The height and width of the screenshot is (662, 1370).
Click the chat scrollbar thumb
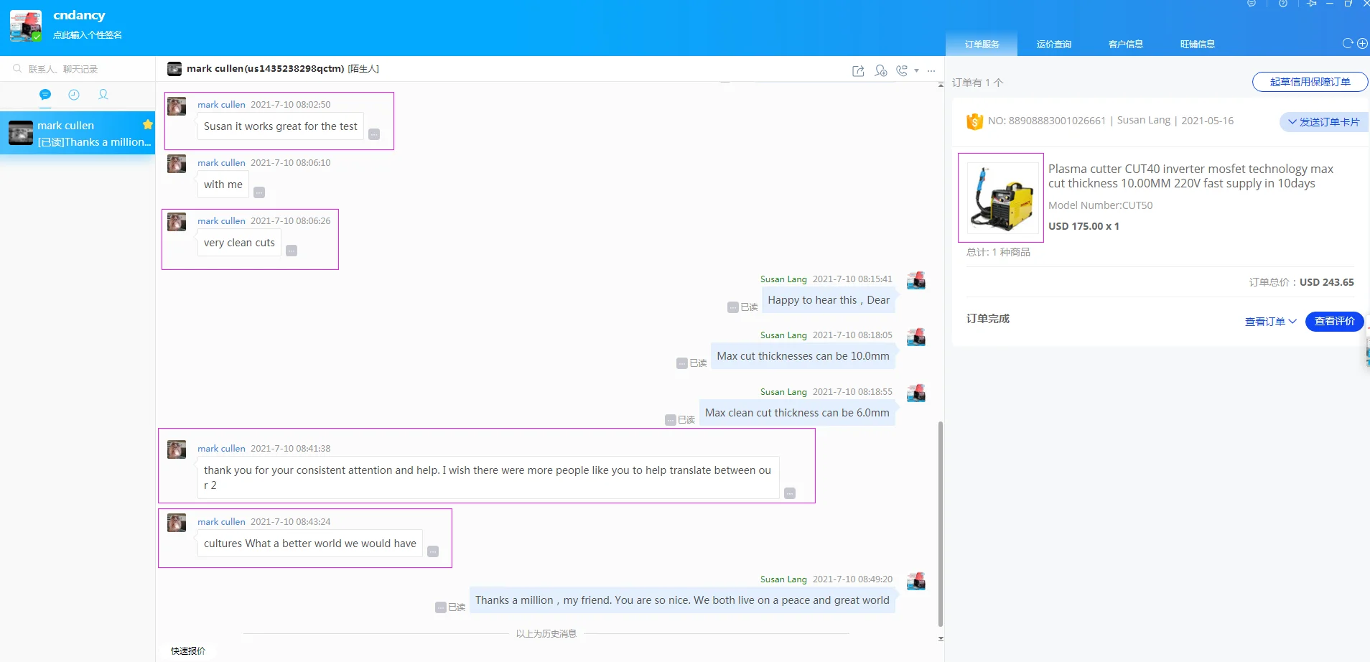[x=941, y=524]
